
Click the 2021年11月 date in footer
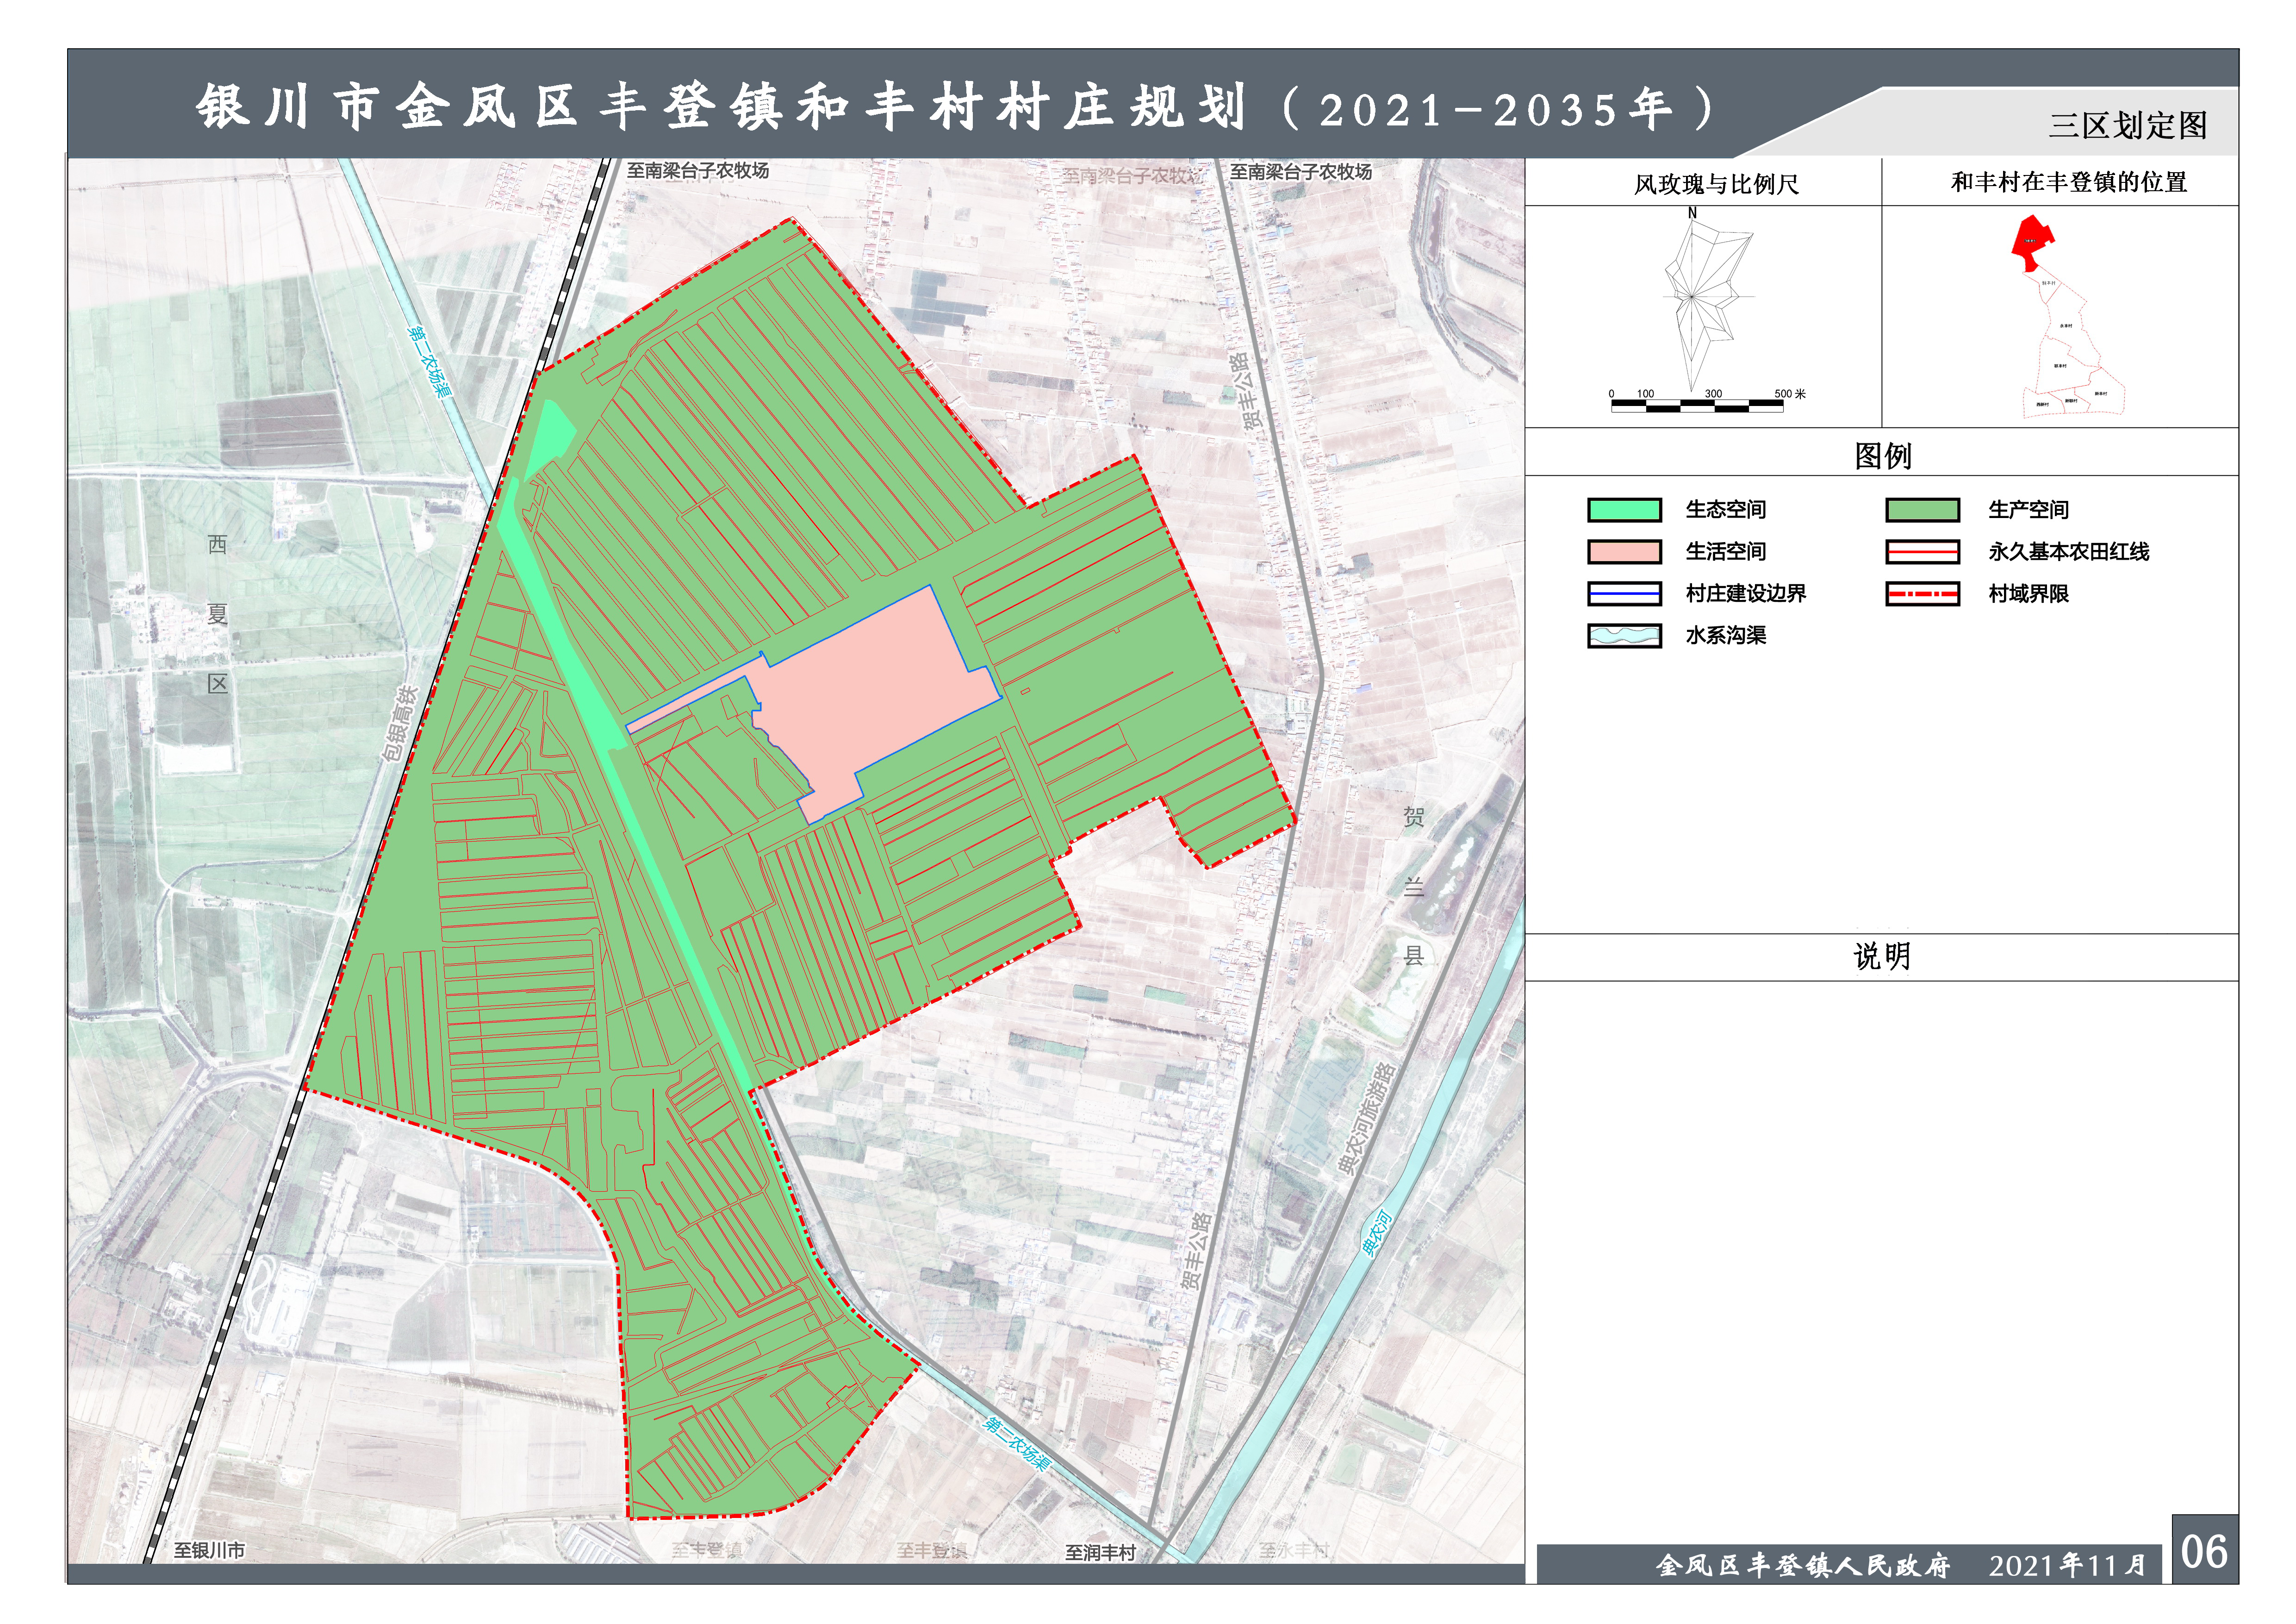pyautogui.click(x=2068, y=1566)
